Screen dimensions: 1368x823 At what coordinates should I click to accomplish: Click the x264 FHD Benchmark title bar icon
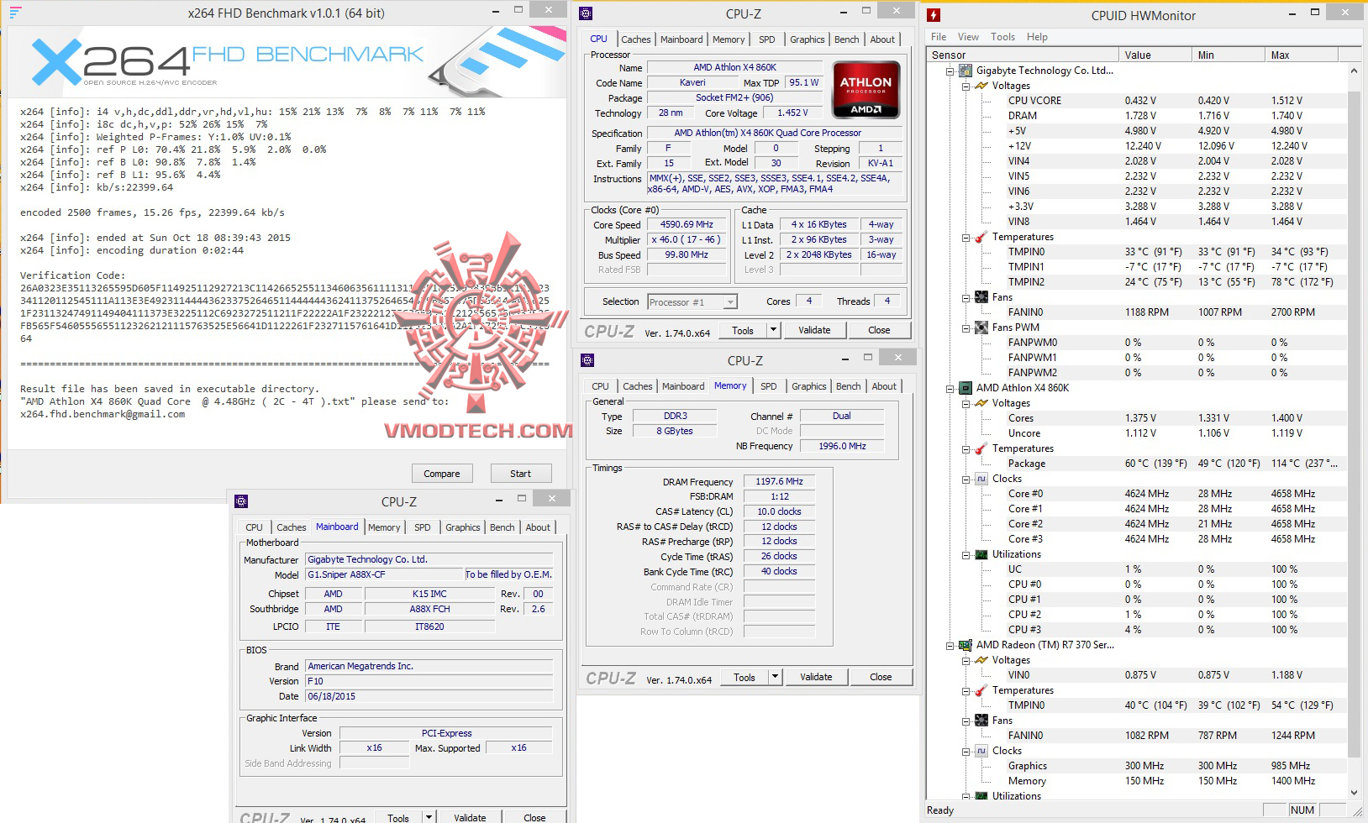(15, 13)
